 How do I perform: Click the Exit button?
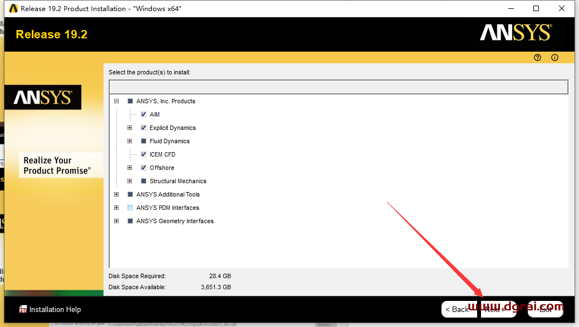coord(546,309)
